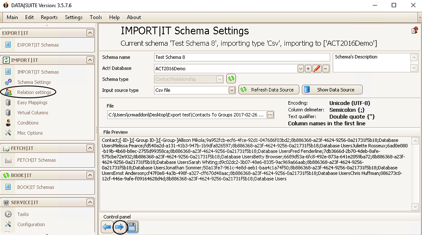Viewport: 422px width, 235px height.
Task: Click help document icon at top right
Action: pos(415,30)
